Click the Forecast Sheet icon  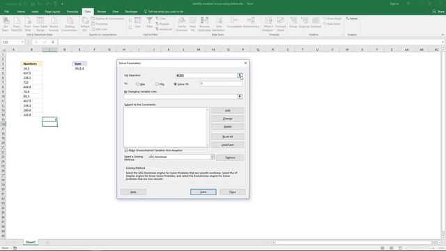pos(280,24)
